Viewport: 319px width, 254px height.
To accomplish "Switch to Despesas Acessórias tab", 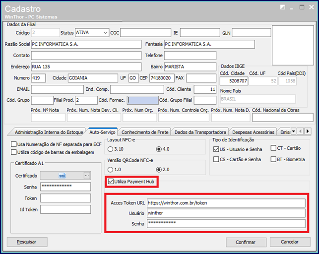I will click(x=253, y=132).
